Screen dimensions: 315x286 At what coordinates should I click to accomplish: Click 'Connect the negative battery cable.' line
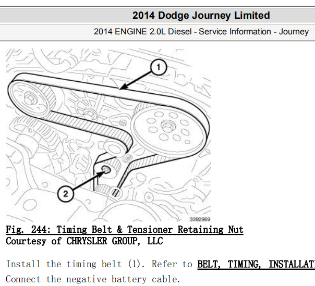point(93,279)
